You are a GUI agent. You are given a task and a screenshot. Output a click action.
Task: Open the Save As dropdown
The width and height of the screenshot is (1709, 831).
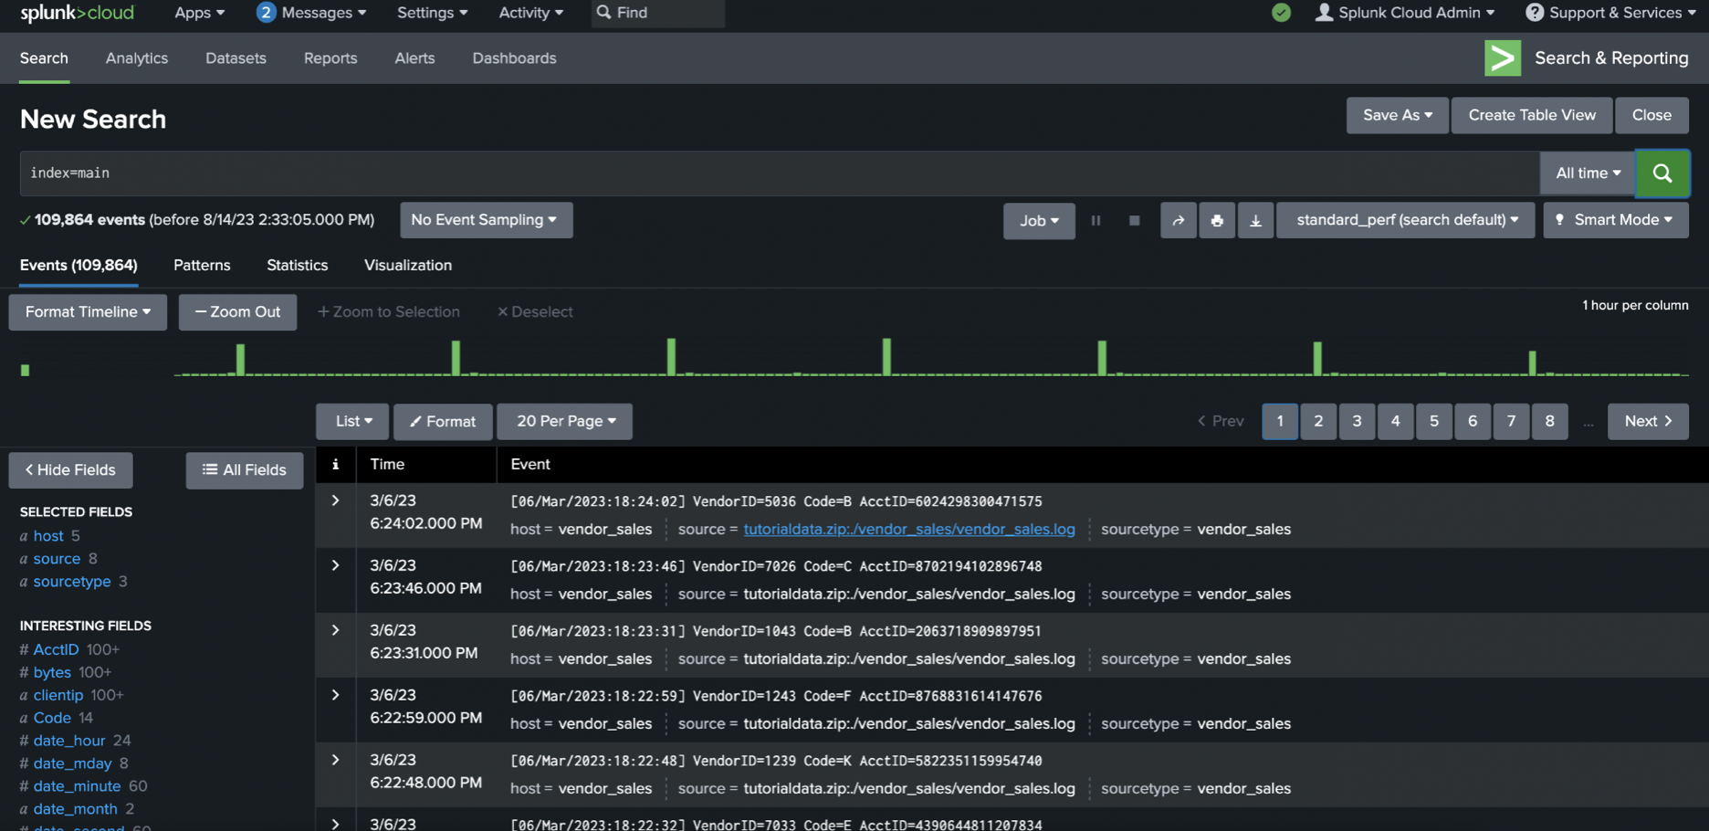(x=1397, y=115)
